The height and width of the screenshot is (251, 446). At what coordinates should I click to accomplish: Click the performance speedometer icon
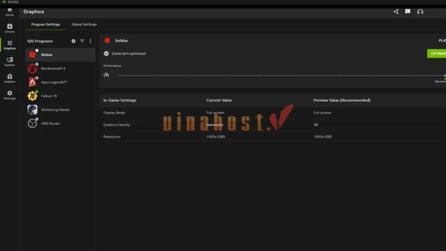[106, 75]
